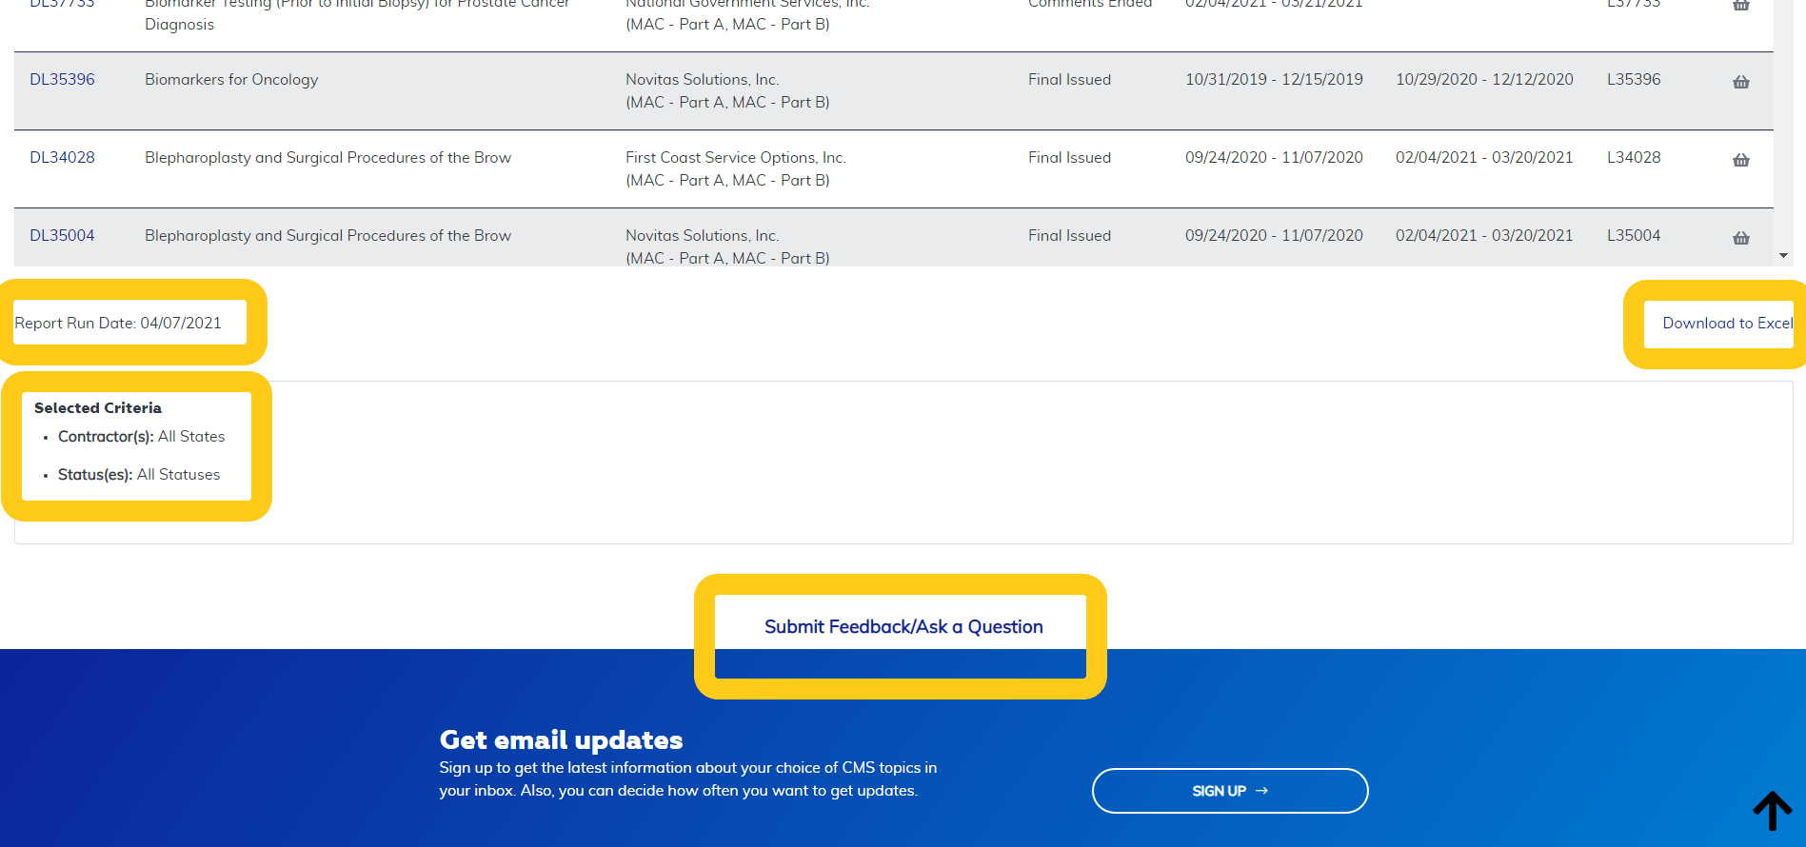Click basket icon in First Coast DL34028 row
Viewport: 1806px width, 847px height.
[1740, 160]
